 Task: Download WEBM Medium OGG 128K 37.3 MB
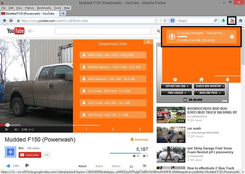pyautogui.click(x=113, y=67)
